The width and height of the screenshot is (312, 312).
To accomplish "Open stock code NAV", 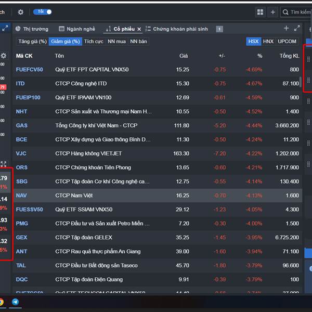I will 21,196.
